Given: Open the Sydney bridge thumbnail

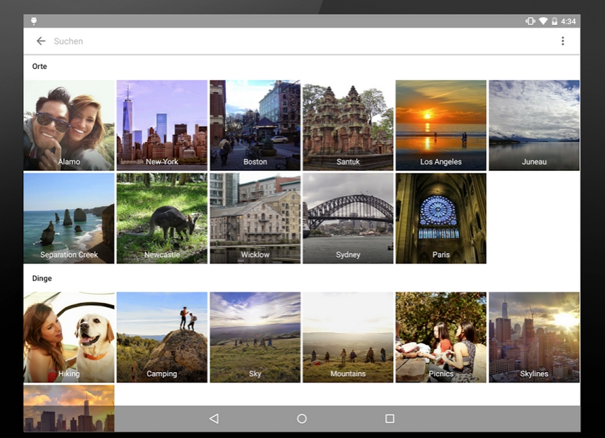Looking at the screenshot, I should coord(347,218).
